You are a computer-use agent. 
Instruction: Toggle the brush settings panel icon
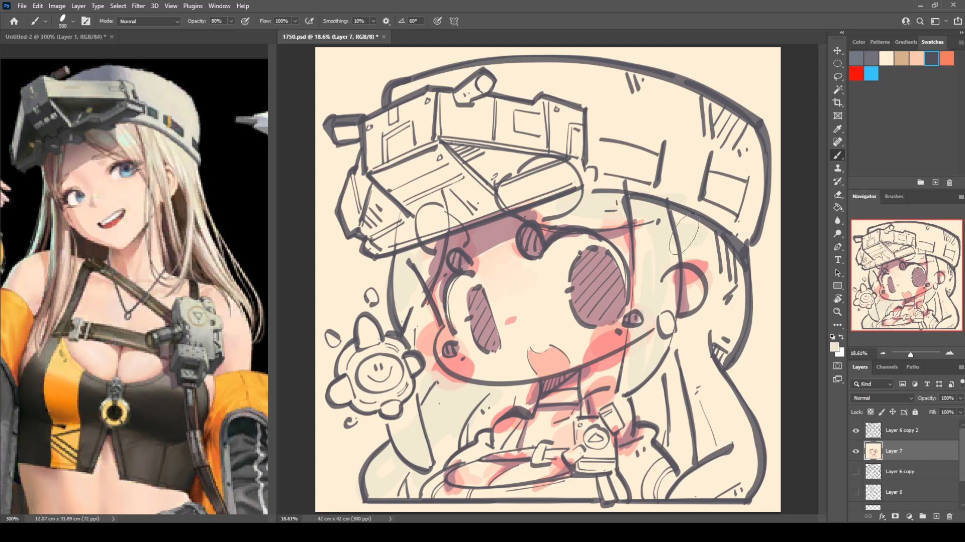tap(86, 21)
